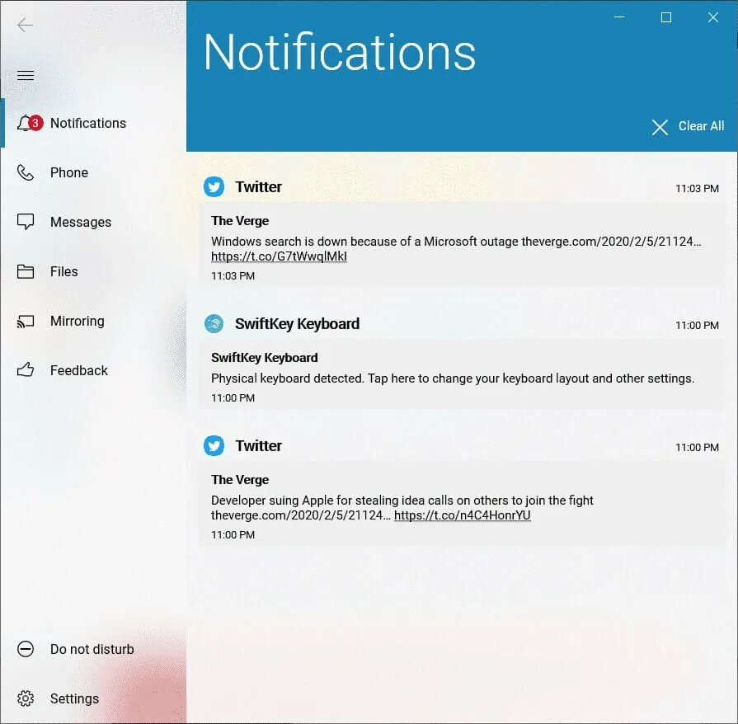Click the Twitter header at 11:03 PM
The width and height of the screenshot is (738, 724).
[x=258, y=187]
